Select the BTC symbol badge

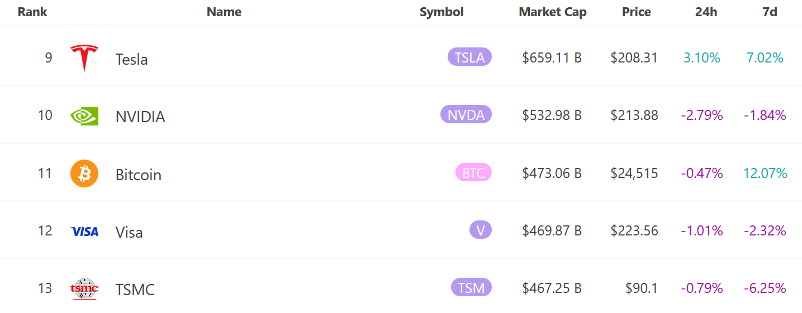[473, 172]
